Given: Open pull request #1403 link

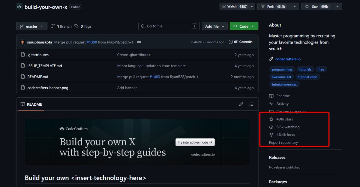Looking at the screenshot, I should pos(155,77).
